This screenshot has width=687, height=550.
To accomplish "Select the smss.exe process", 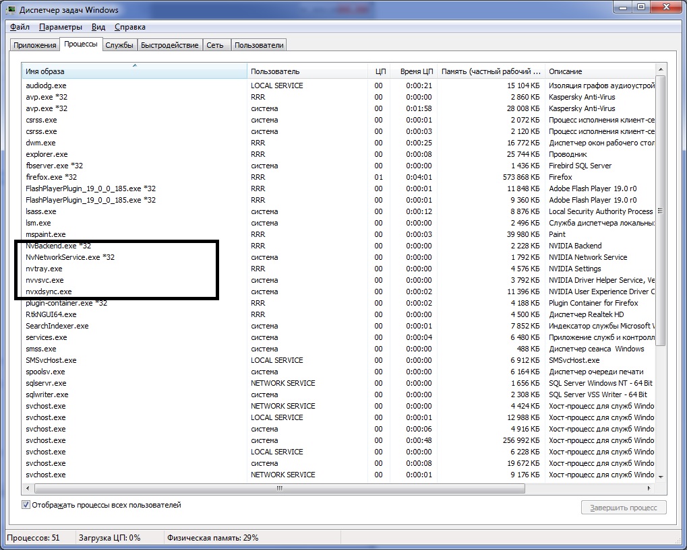I will 338,349.
